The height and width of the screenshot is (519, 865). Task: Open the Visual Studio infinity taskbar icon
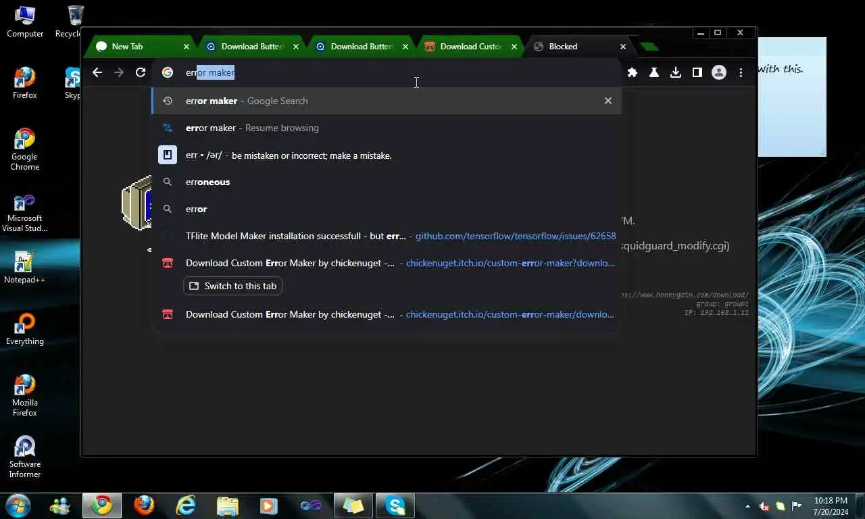coord(311,505)
